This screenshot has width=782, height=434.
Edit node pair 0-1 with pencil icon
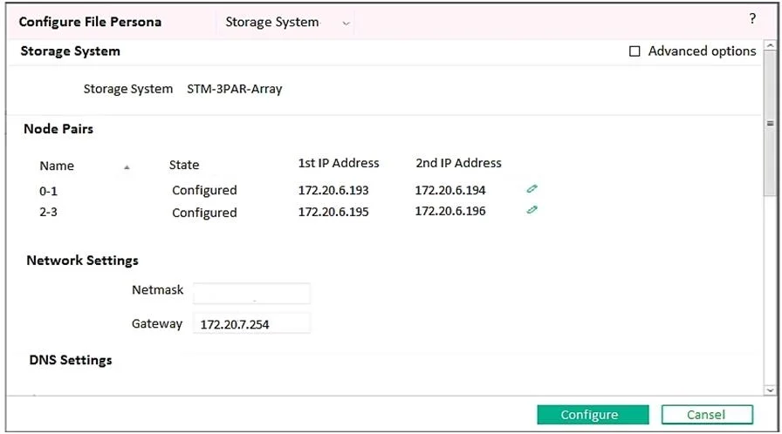pos(532,188)
